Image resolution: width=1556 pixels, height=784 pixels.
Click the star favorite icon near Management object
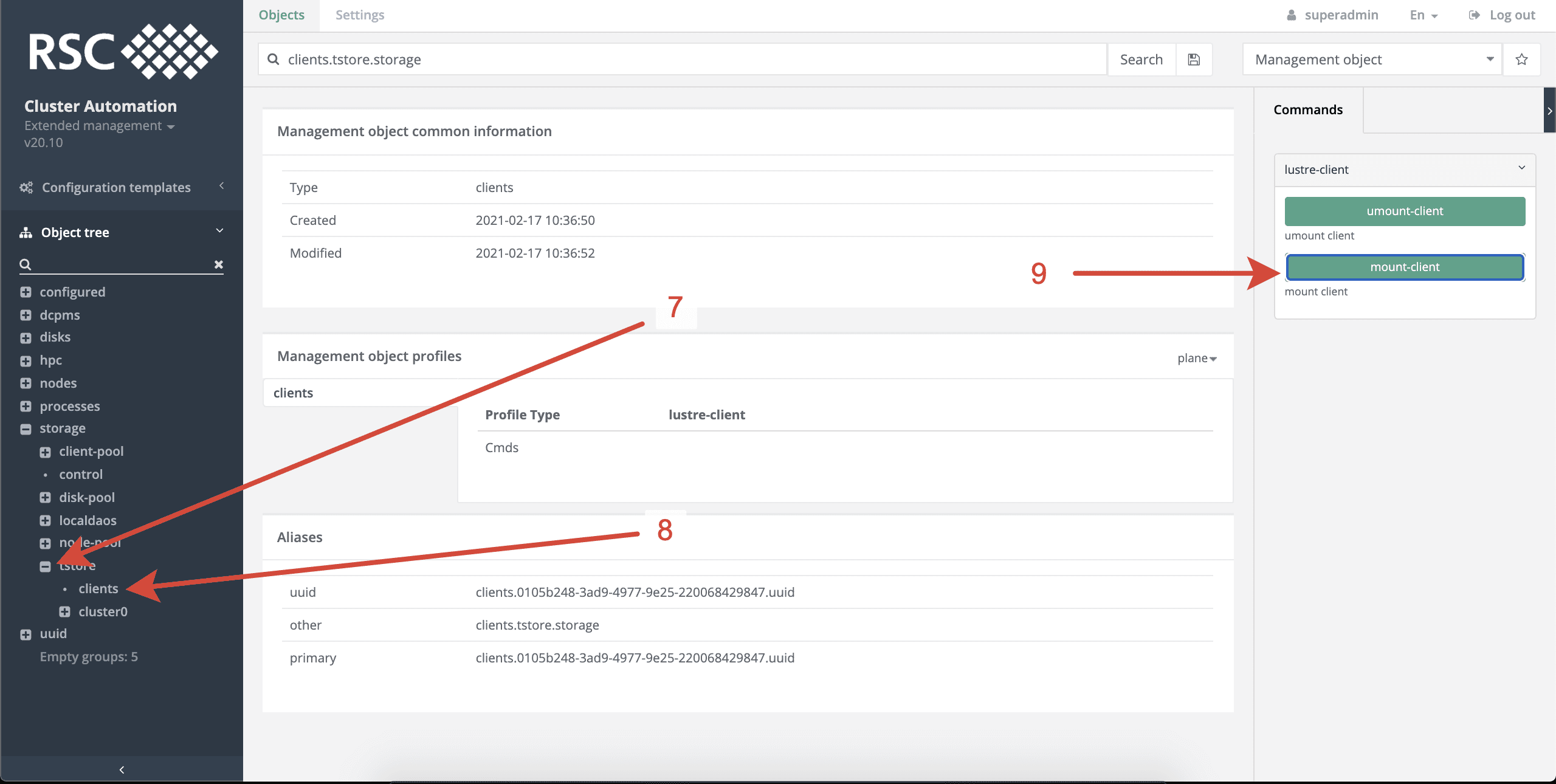pos(1521,59)
